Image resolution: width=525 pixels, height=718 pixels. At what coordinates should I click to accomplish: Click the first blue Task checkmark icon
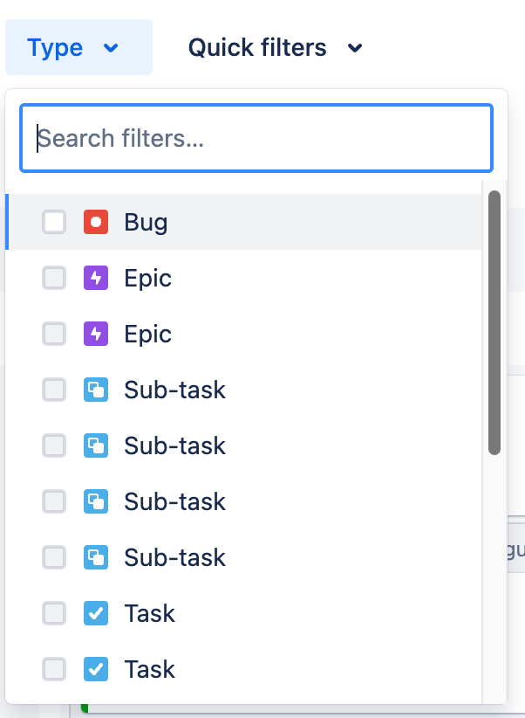tap(96, 613)
